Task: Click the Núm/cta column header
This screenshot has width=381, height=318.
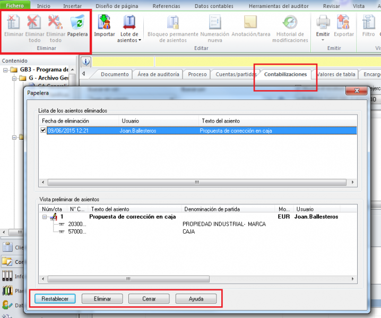Action: (x=54, y=209)
